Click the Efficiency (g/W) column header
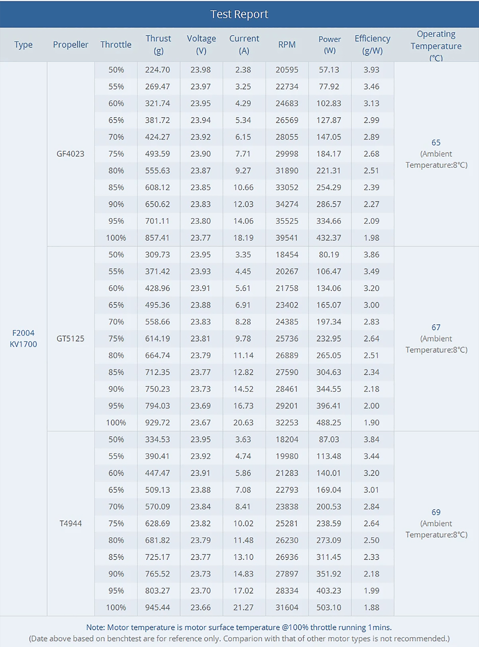479x647 pixels. [x=372, y=45]
